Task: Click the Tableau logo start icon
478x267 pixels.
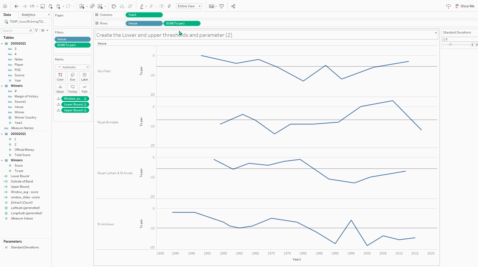Action: (x=5, y=6)
